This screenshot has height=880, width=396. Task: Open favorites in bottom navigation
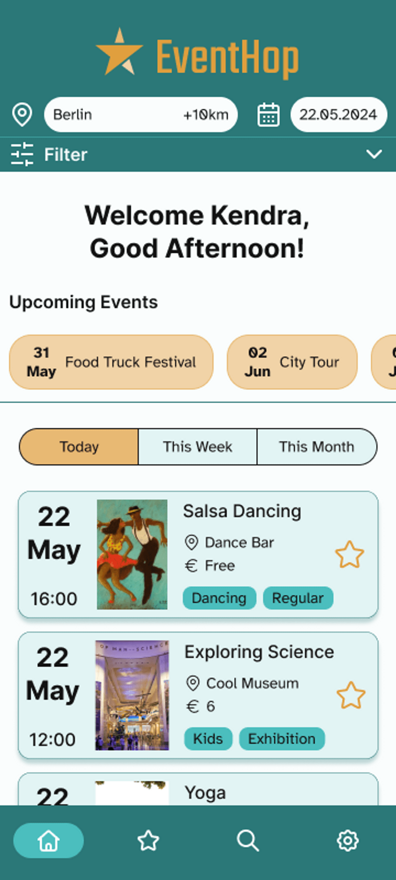click(x=148, y=840)
